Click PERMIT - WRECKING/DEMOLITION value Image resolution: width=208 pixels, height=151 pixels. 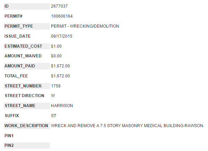coord(85,26)
